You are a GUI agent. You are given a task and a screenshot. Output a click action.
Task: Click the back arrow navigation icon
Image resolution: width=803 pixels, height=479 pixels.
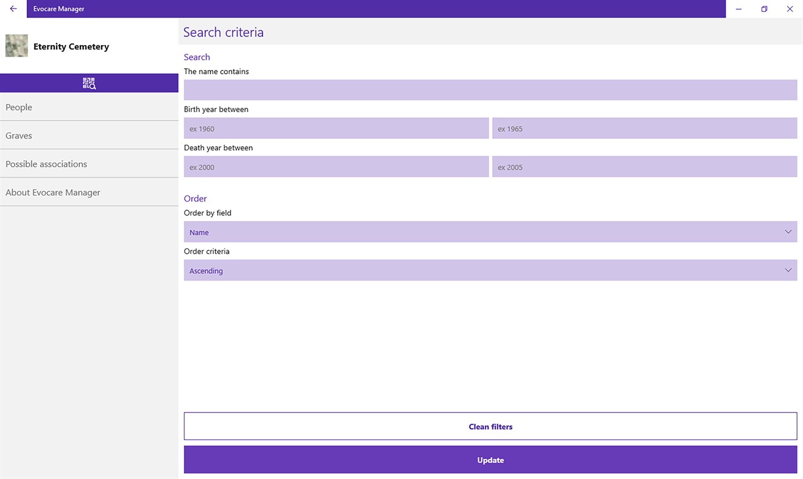click(12, 9)
